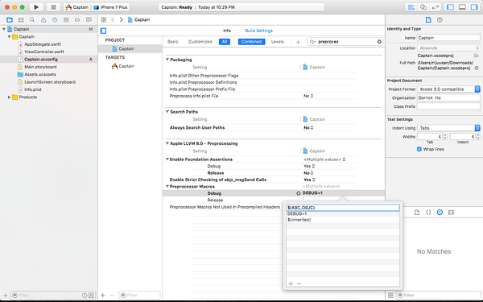Switch to the Info tab

(227, 31)
